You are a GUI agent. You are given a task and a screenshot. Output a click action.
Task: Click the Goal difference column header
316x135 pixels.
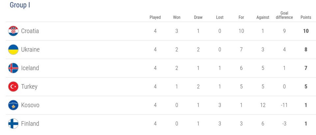pos(284,15)
